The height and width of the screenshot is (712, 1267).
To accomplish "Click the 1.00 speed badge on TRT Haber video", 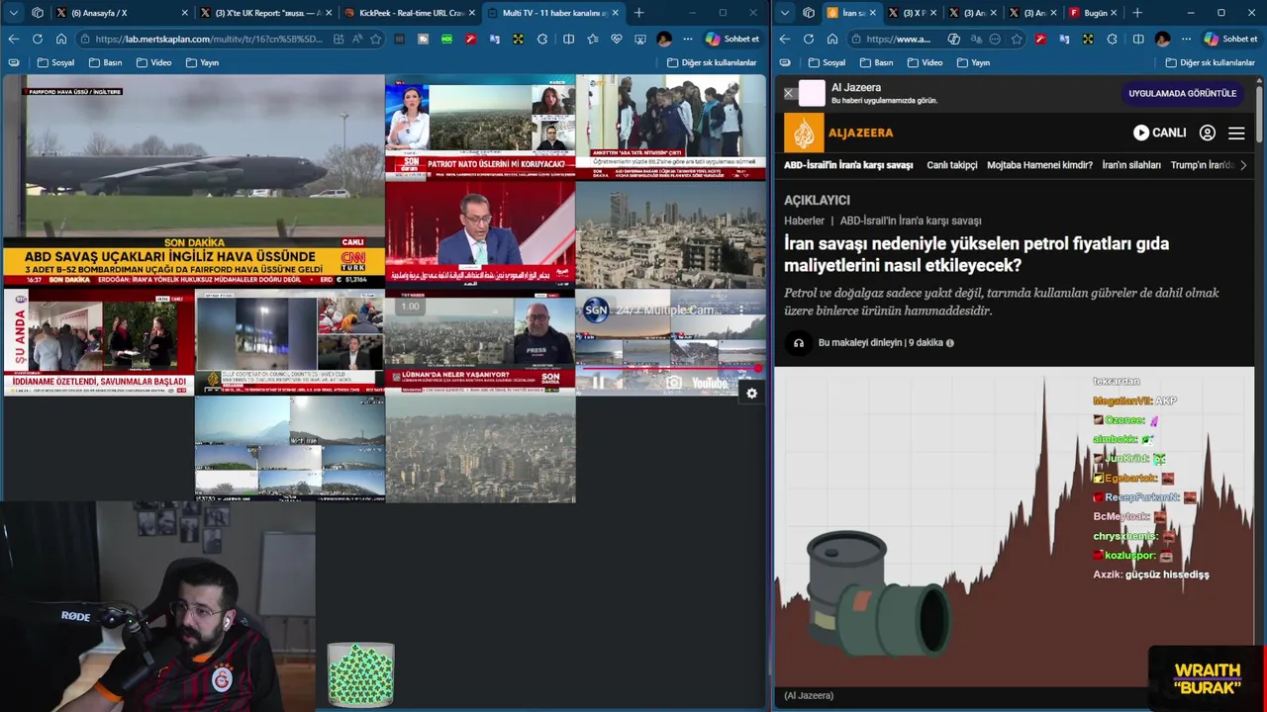I will 409,307.
